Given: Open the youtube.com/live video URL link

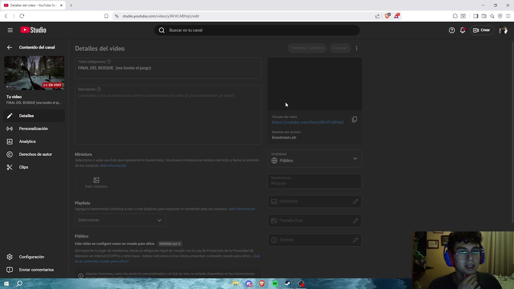Looking at the screenshot, I should point(308,122).
